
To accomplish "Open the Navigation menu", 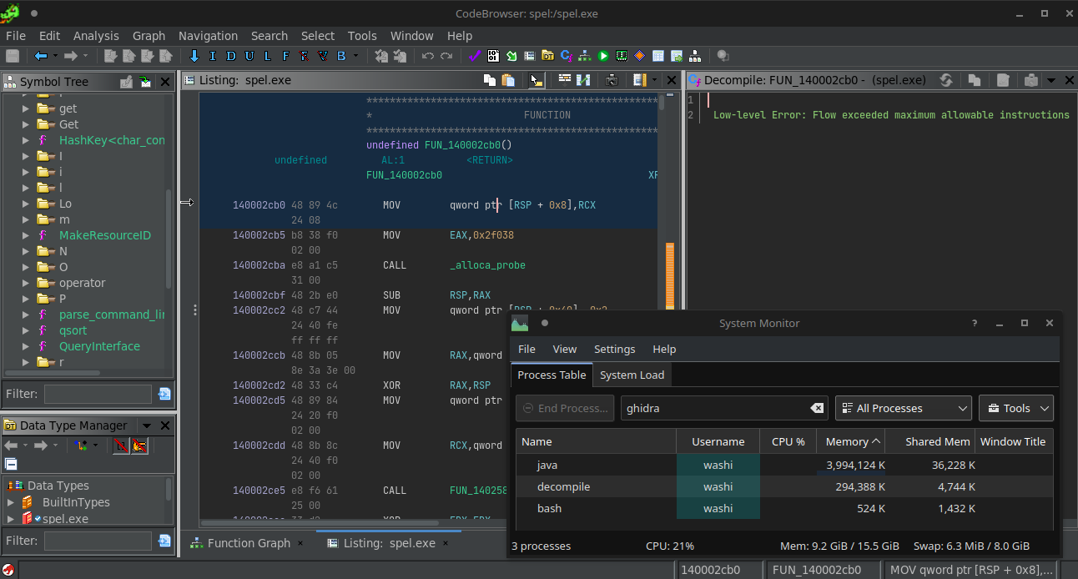I will click(208, 36).
